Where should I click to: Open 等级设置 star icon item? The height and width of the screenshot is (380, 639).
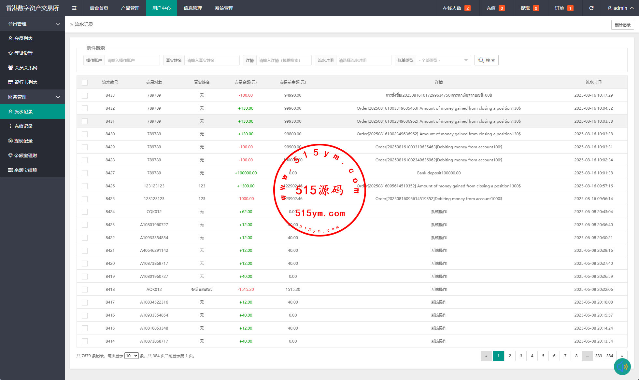(23, 53)
